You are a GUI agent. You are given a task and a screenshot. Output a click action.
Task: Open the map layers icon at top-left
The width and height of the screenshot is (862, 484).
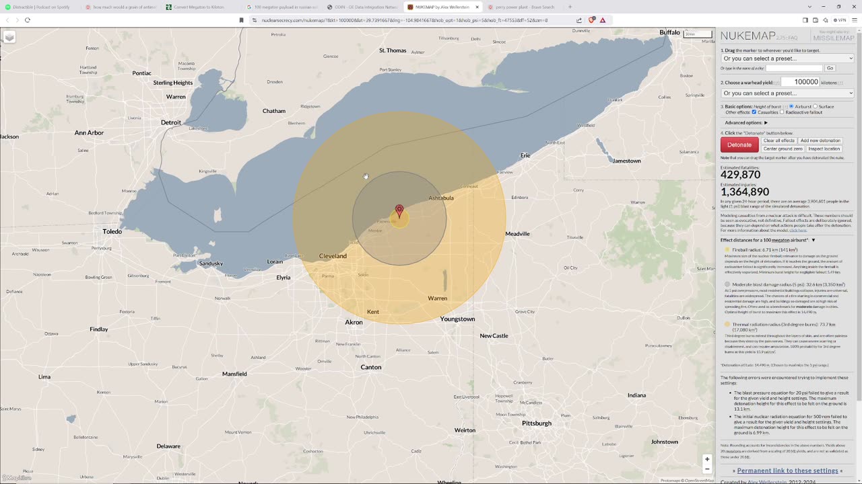point(9,38)
